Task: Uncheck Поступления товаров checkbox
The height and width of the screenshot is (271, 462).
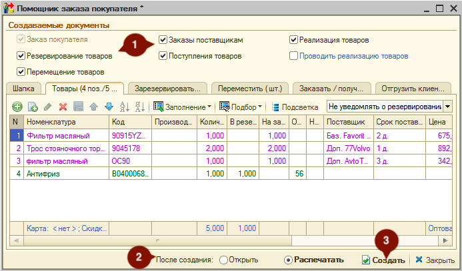Action: (x=163, y=56)
